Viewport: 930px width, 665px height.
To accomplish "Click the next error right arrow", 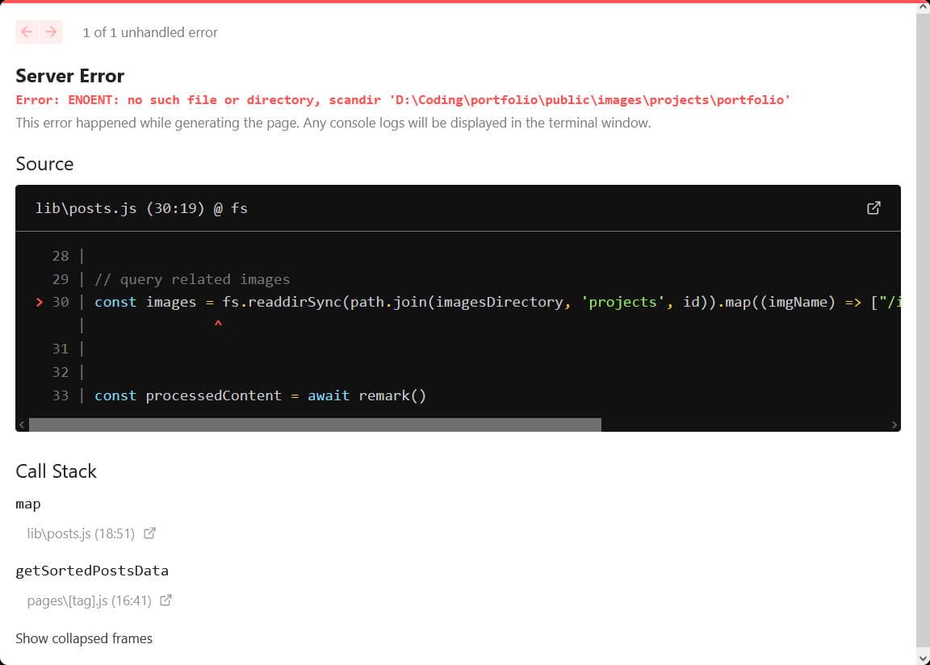I will [51, 32].
